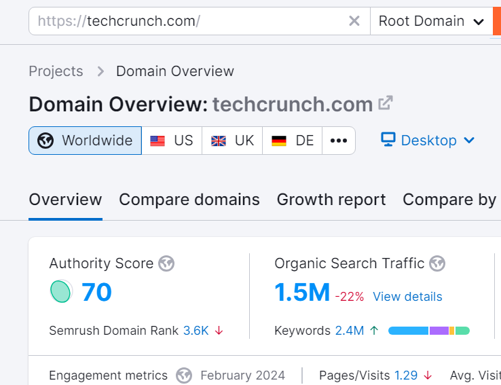The image size is (501, 385).
Task: Click the blue segment of keywords distribution bar
Action: (408, 331)
